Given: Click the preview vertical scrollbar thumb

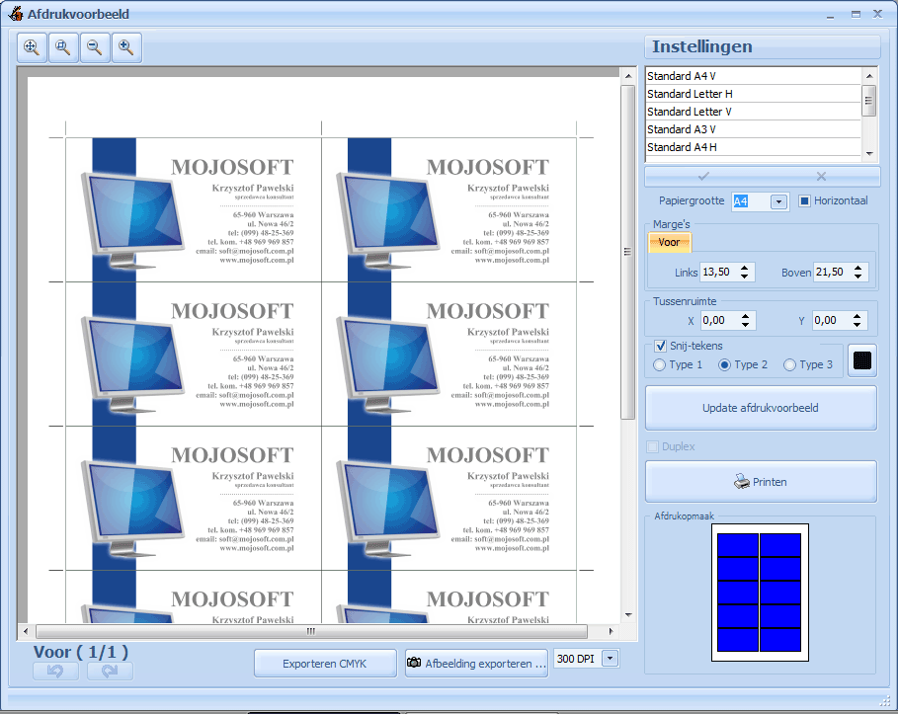Looking at the screenshot, I should click(x=628, y=252).
